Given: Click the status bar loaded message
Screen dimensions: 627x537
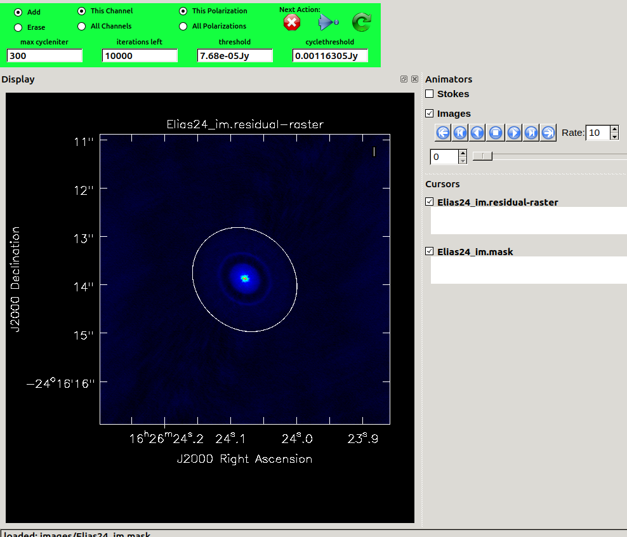Looking at the screenshot, I should click(x=76, y=534).
